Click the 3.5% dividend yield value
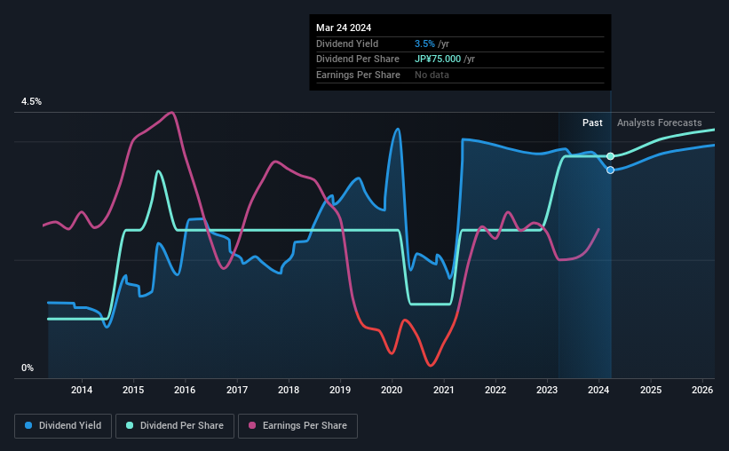 point(424,44)
